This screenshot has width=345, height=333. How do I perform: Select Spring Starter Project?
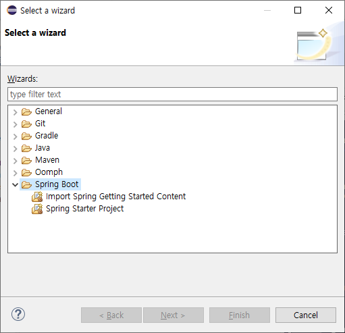(x=85, y=209)
